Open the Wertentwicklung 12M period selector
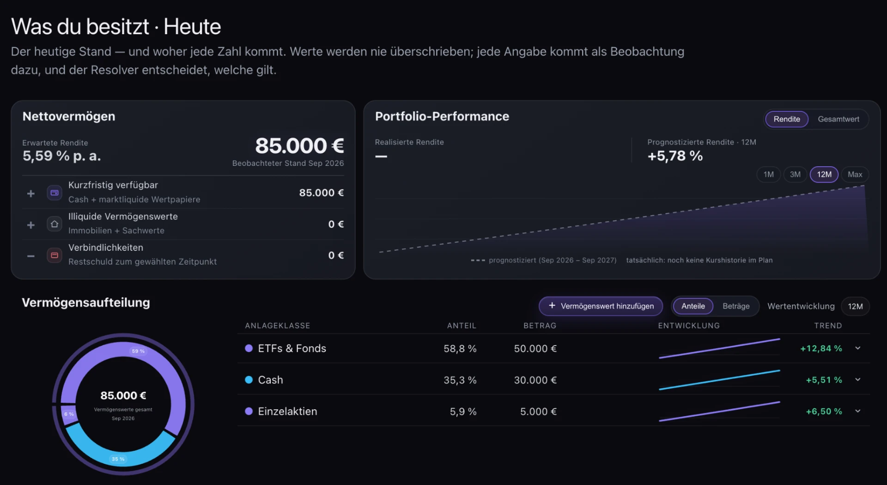The image size is (887, 485). pos(855,306)
